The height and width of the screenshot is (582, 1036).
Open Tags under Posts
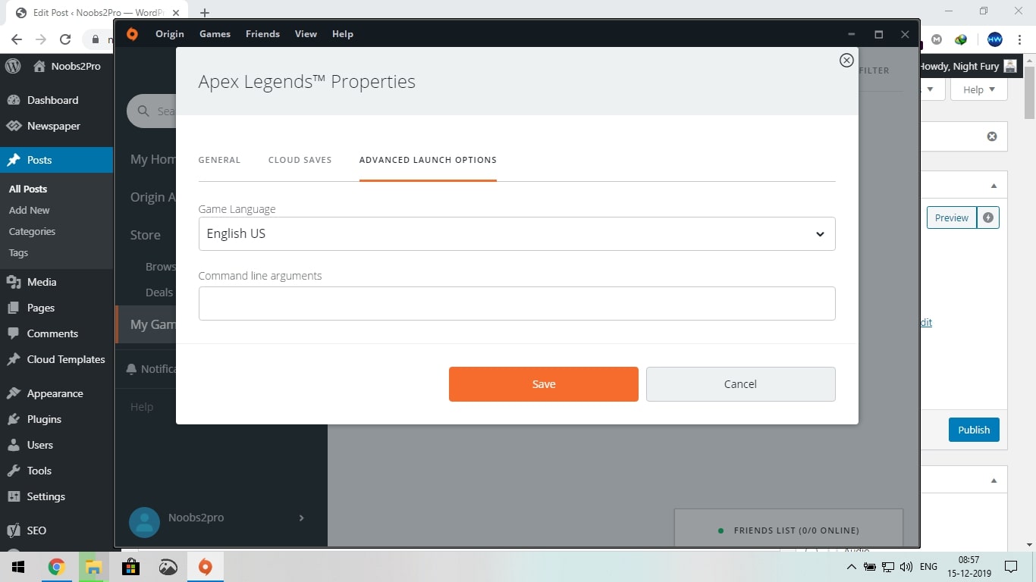pos(18,252)
